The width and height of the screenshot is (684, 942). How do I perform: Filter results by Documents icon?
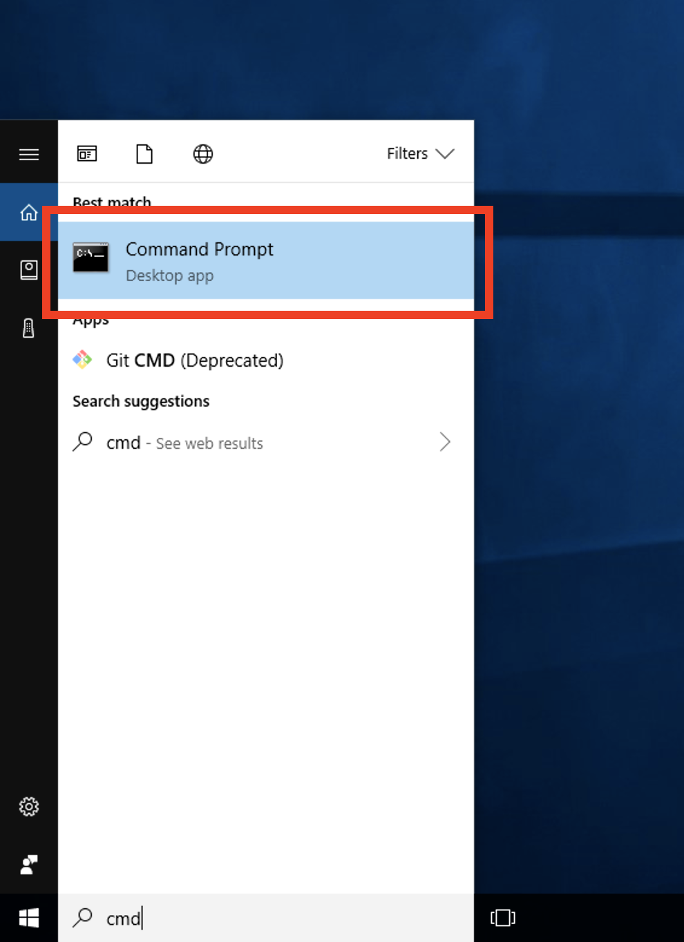[x=144, y=153]
